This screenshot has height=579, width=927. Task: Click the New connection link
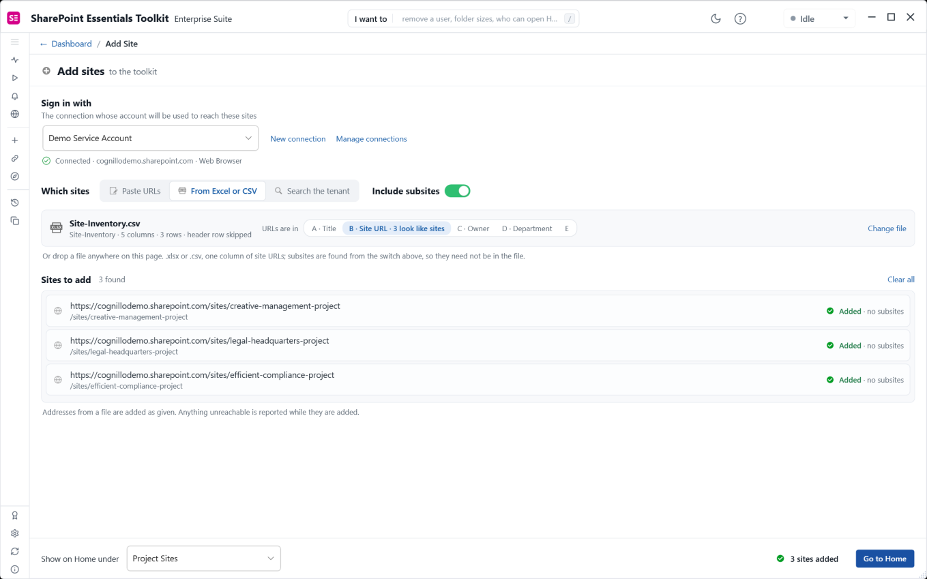(298, 138)
